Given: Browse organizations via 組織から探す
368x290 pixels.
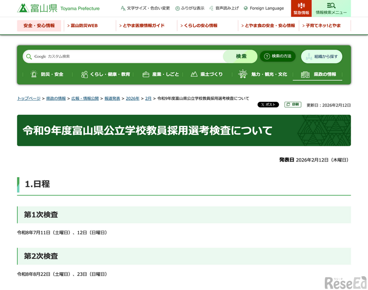Looking at the screenshot, I should click(x=321, y=57).
